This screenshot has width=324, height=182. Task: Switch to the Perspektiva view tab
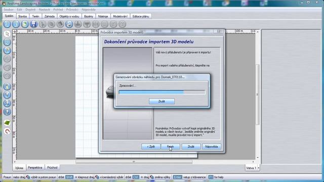click(35, 167)
